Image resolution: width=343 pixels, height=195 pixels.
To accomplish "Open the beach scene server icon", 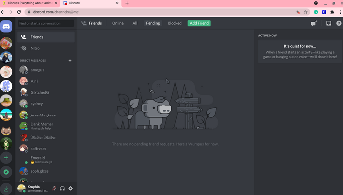I will [6, 115].
